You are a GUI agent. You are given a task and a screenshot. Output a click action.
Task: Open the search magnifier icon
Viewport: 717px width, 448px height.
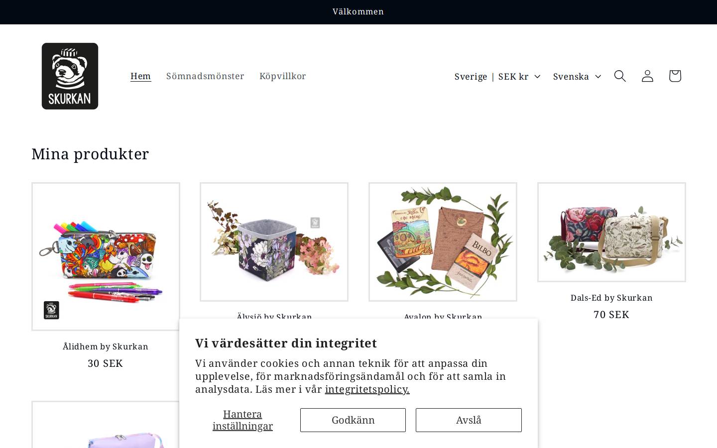(x=620, y=76)
